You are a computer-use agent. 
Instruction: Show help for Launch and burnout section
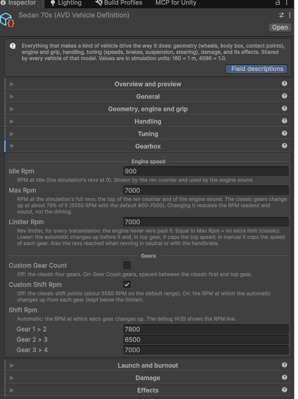[x=285, y=365]
